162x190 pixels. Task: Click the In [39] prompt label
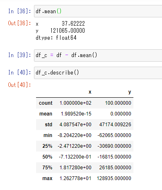(19, 55)
